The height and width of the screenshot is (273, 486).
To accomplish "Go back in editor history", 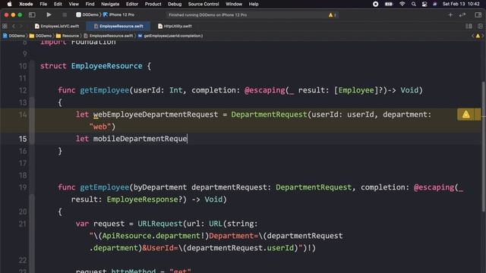I will pos(14,26).
